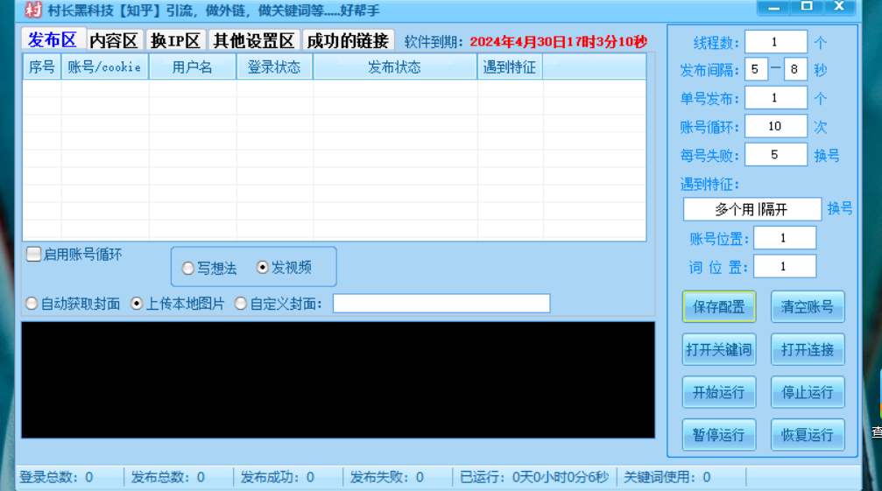Screen dimensions: 882x491
Task: Click the 清空账号 button
Action: click(808, 306)
